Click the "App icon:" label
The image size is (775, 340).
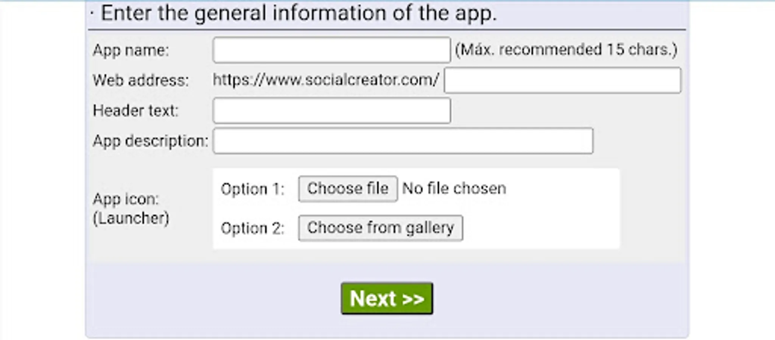pos(126,199)
